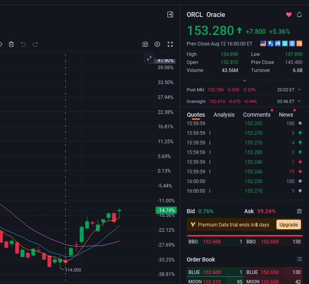Click the Overnight price 152.610

pos(217,101)
